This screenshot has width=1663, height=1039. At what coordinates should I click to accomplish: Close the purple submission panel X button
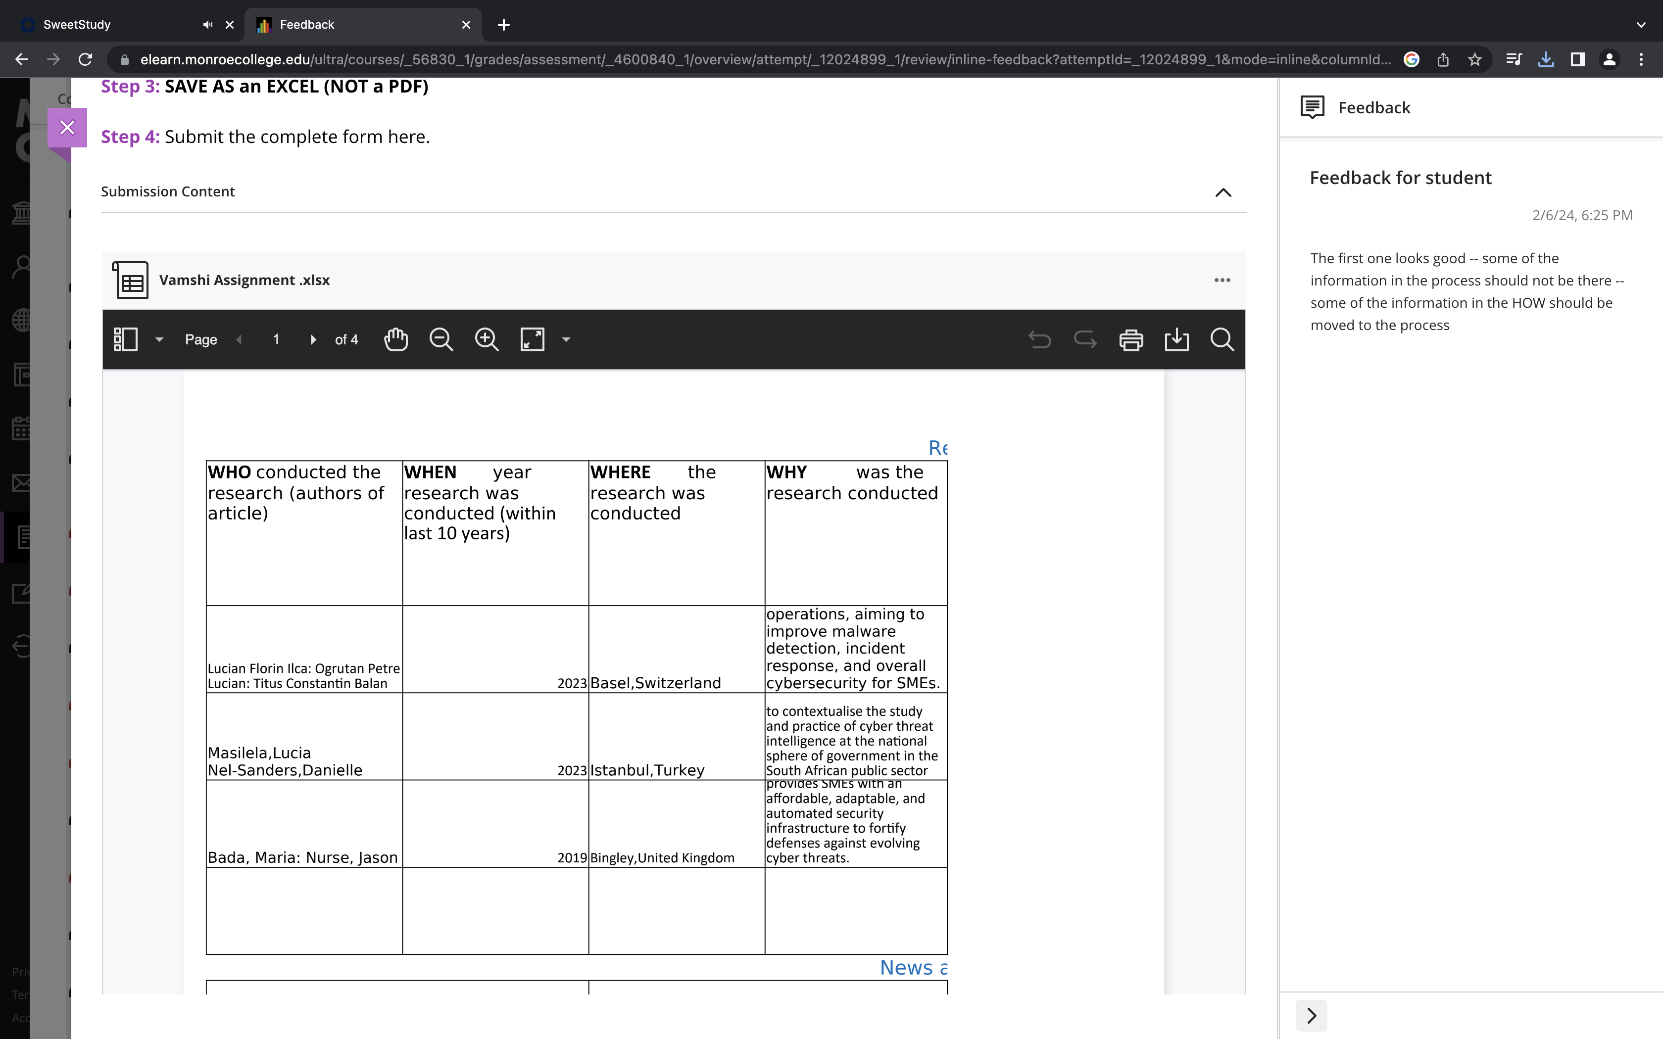(67, 127)
